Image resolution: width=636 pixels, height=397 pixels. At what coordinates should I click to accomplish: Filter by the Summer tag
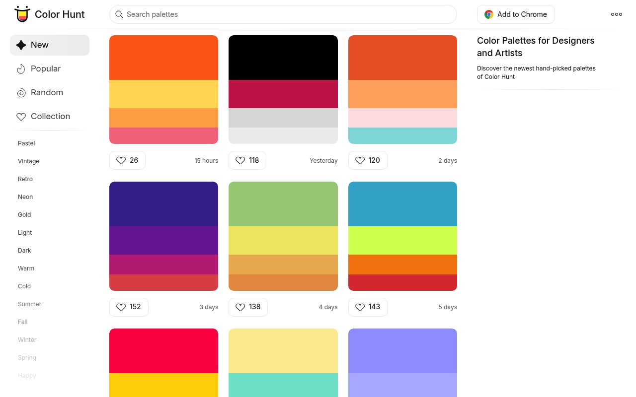(x=29, y=304)
